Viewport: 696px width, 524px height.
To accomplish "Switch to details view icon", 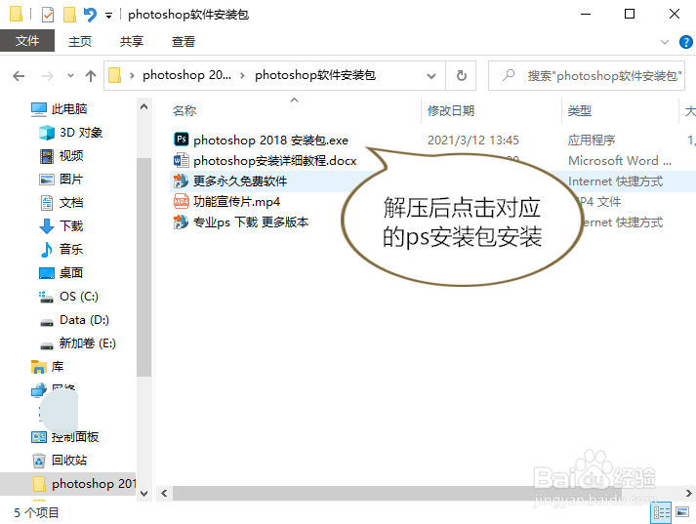I will [x=661, y=513].
